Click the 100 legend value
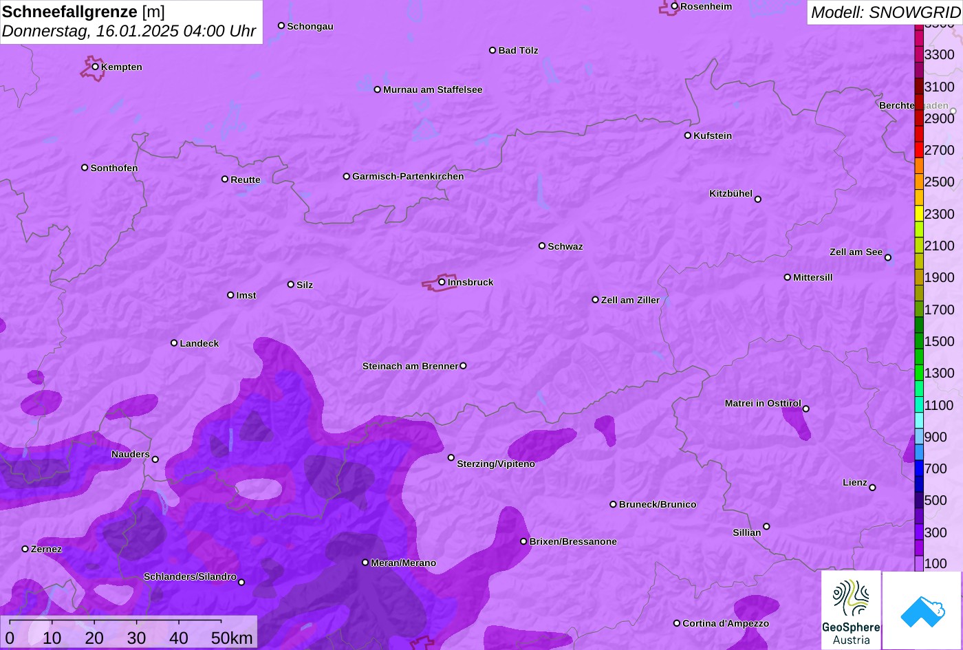Image resolution: width=963 pixels, height=650 pixels. 935,563
